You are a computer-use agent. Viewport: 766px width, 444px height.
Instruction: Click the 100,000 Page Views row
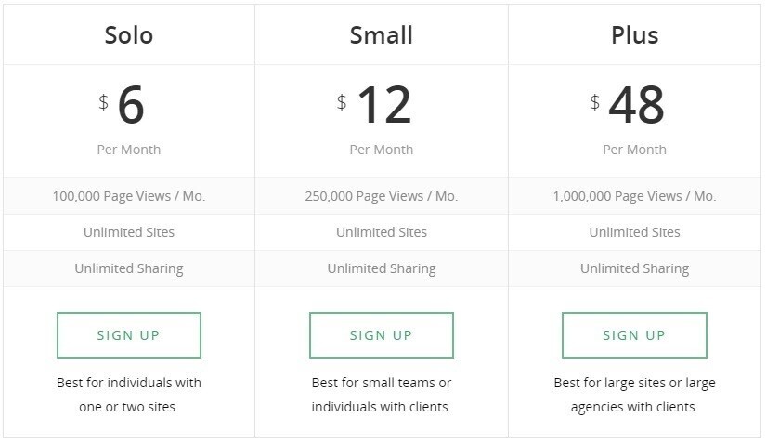[x=129, y=196]
